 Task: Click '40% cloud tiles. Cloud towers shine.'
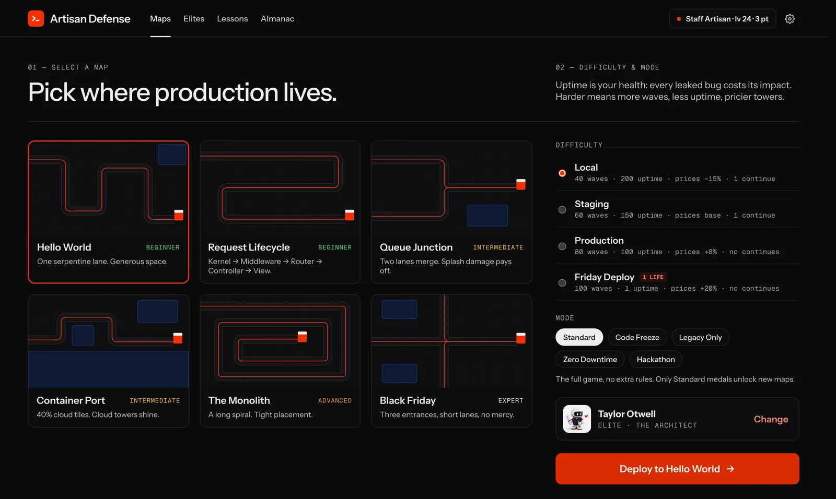(x=98, y=414)
